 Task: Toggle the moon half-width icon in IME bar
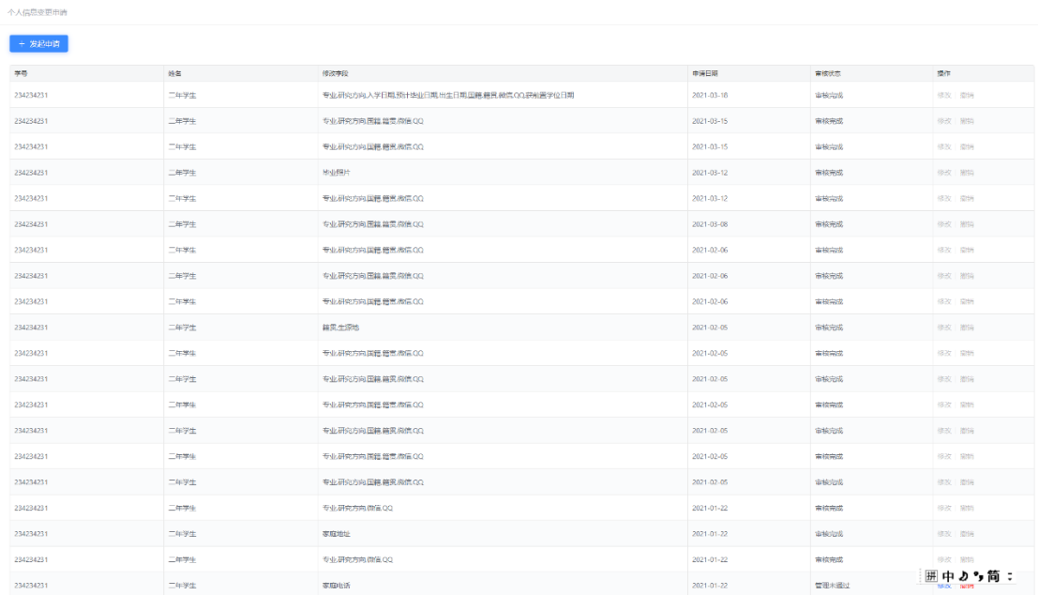(963, 576)
